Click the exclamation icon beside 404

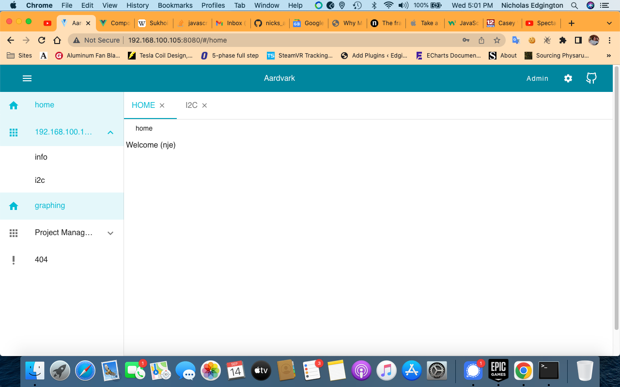coord(14,260)
